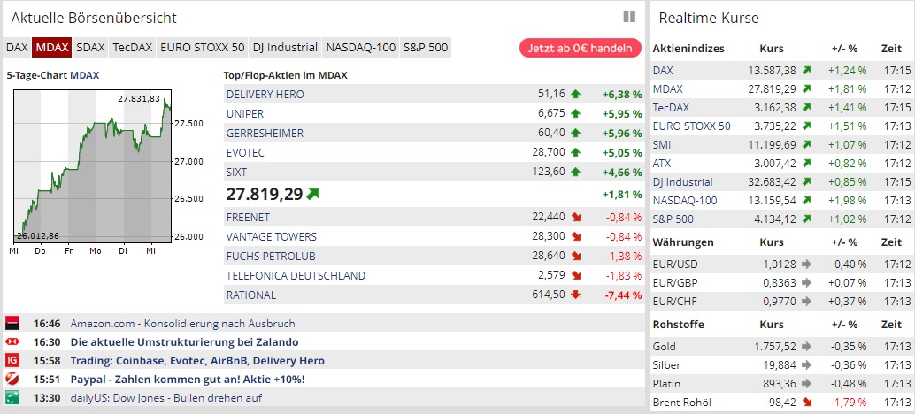Pause the auto-updating market overview
915x414 pixels.
629,17
